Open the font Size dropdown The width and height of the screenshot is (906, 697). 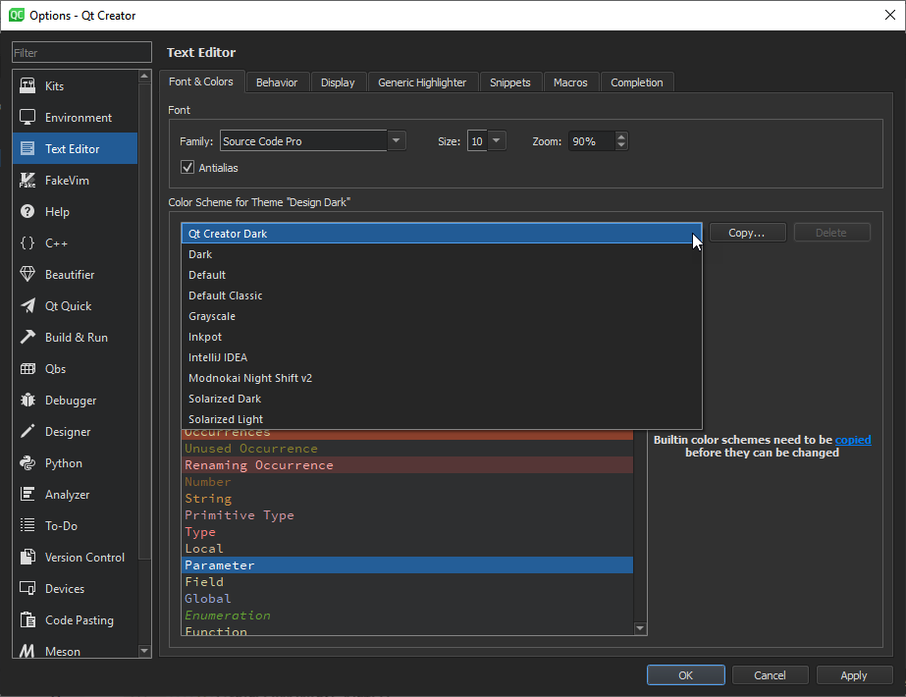point(496,141)
